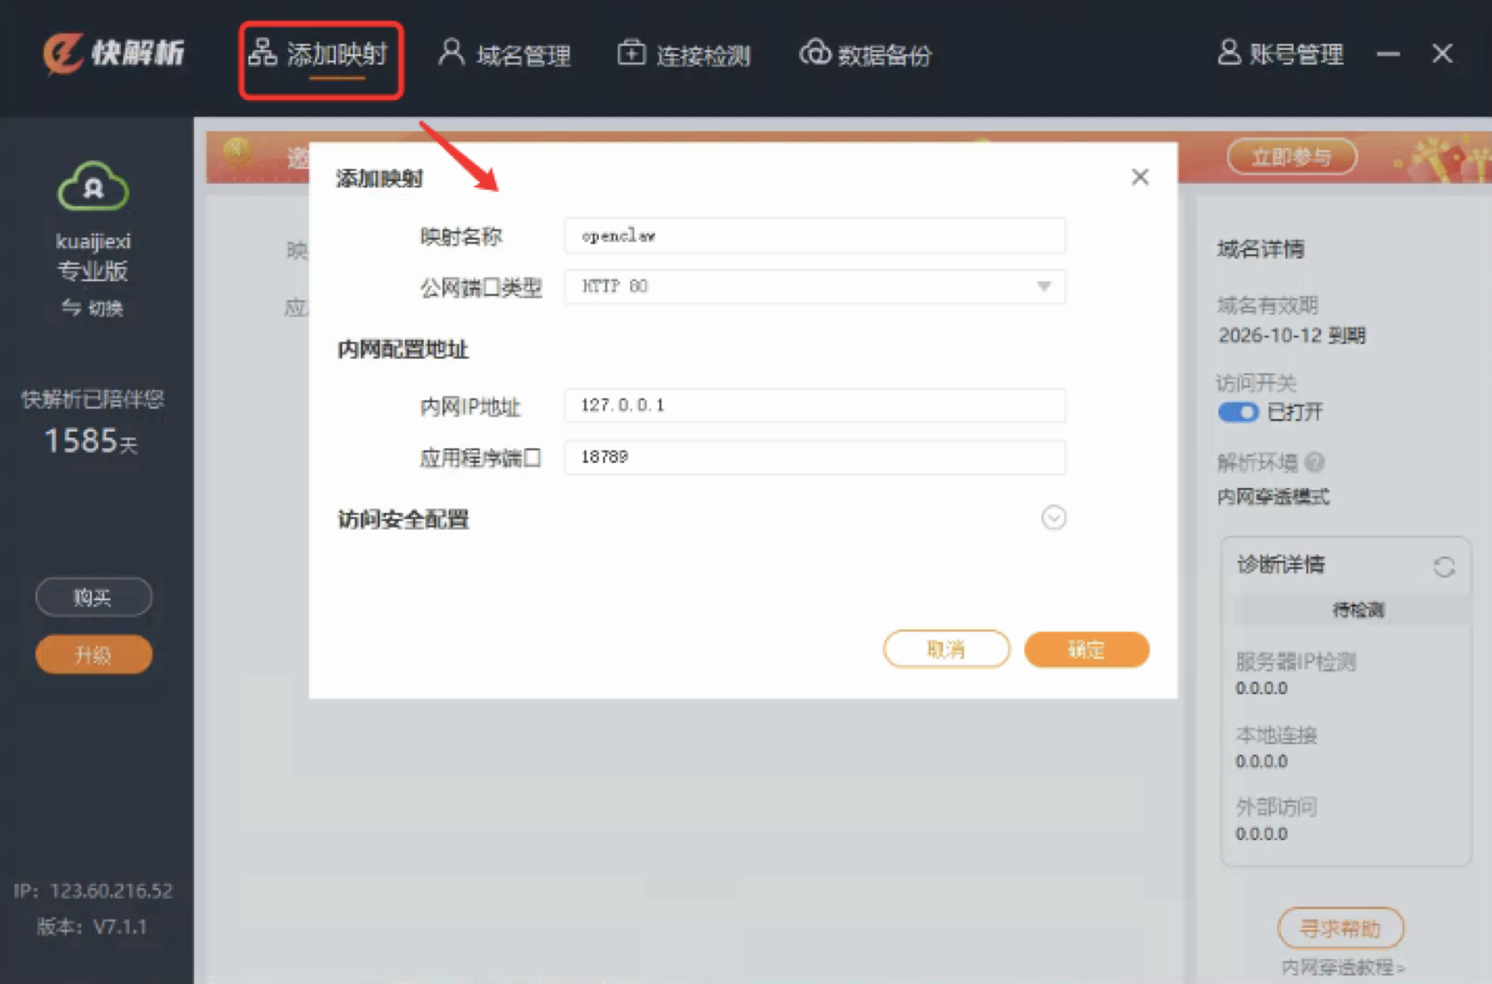Click the 取消 cancel button
The image size is (1492, 984).
click(946, 649)
